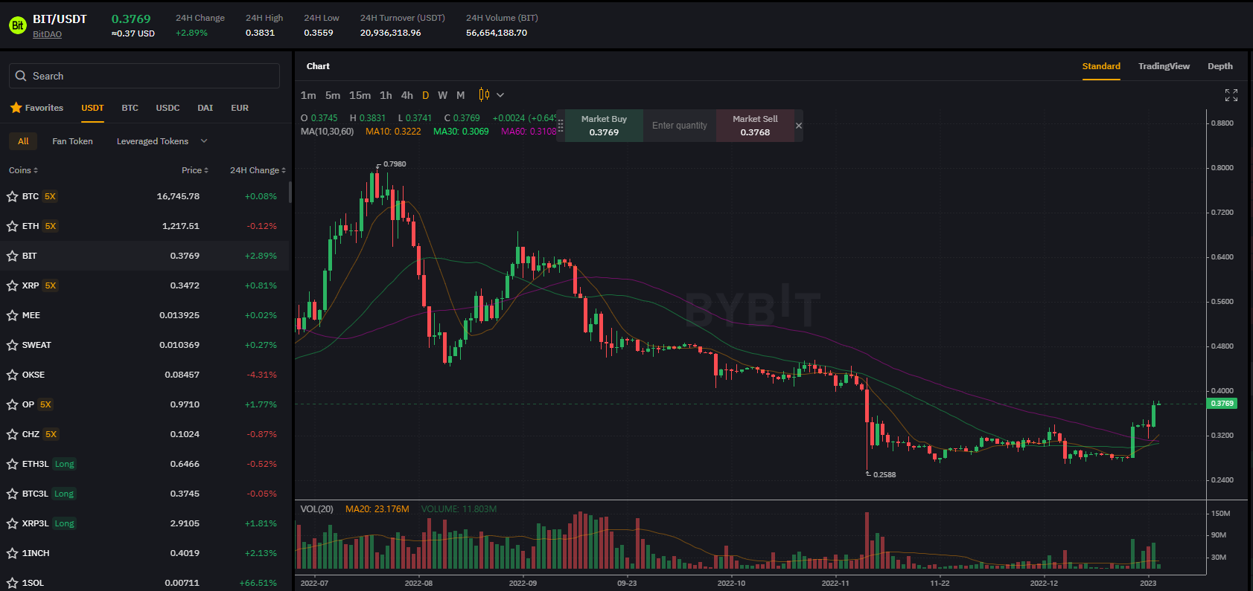
Task: Click the 0.2588 low price marker
Action: click(x=884, y=474)
